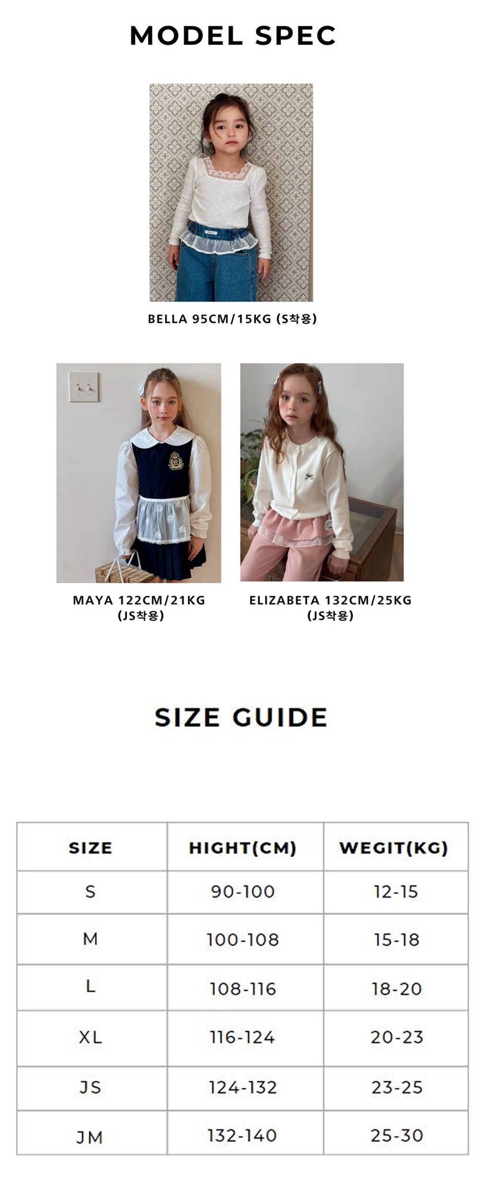This screenshot has height=1202, width=480.
Task: Select the M size row label
Action: [x=91, y=939]
